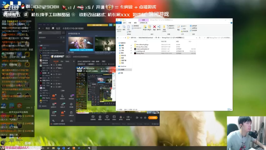Open Steam profile 斗鱼机长YG-3015080
The width and height of the screenshot is (266, 150).
pos(73,28)
